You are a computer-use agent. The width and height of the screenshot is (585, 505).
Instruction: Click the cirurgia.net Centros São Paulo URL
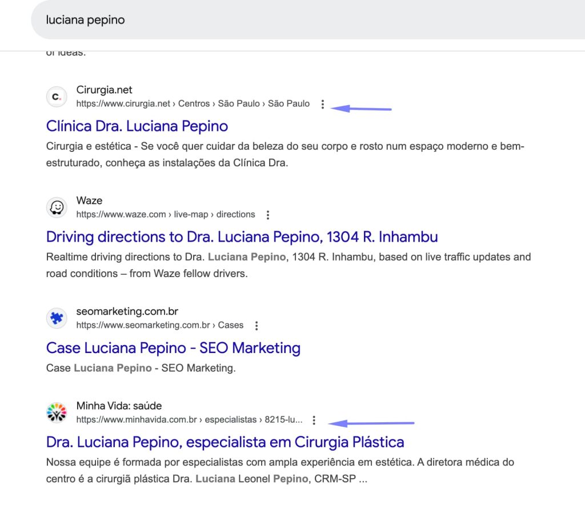pyautogui.click(x=193, y=104)
